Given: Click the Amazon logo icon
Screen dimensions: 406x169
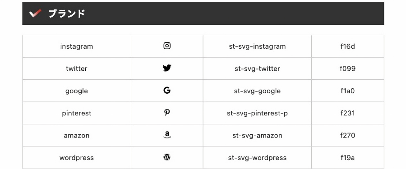Looking at the screenshot, I should pos(167,135).
